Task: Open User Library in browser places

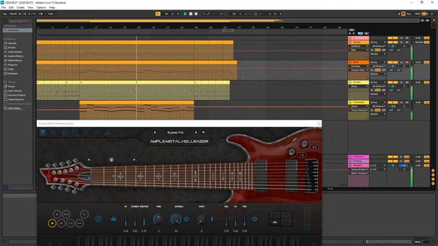Action: [15, 91]
